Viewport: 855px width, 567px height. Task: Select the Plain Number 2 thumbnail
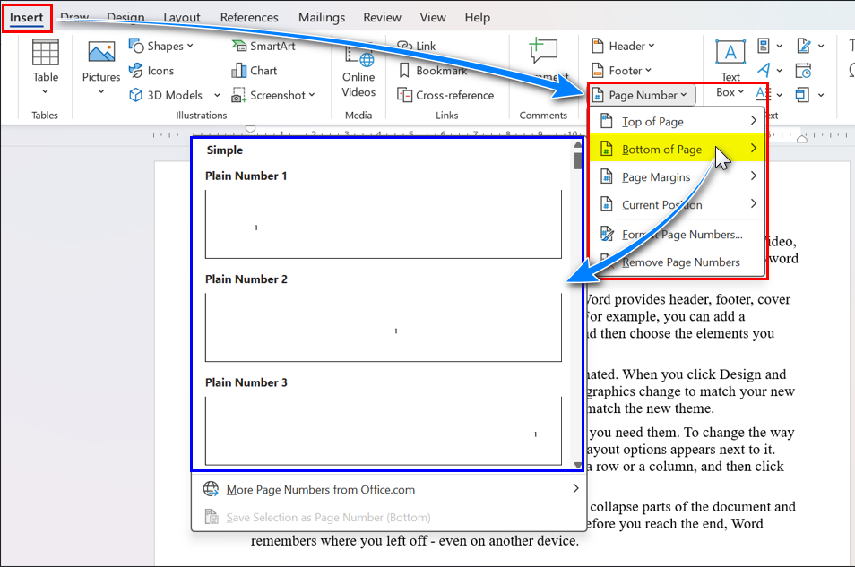(384, 326)
